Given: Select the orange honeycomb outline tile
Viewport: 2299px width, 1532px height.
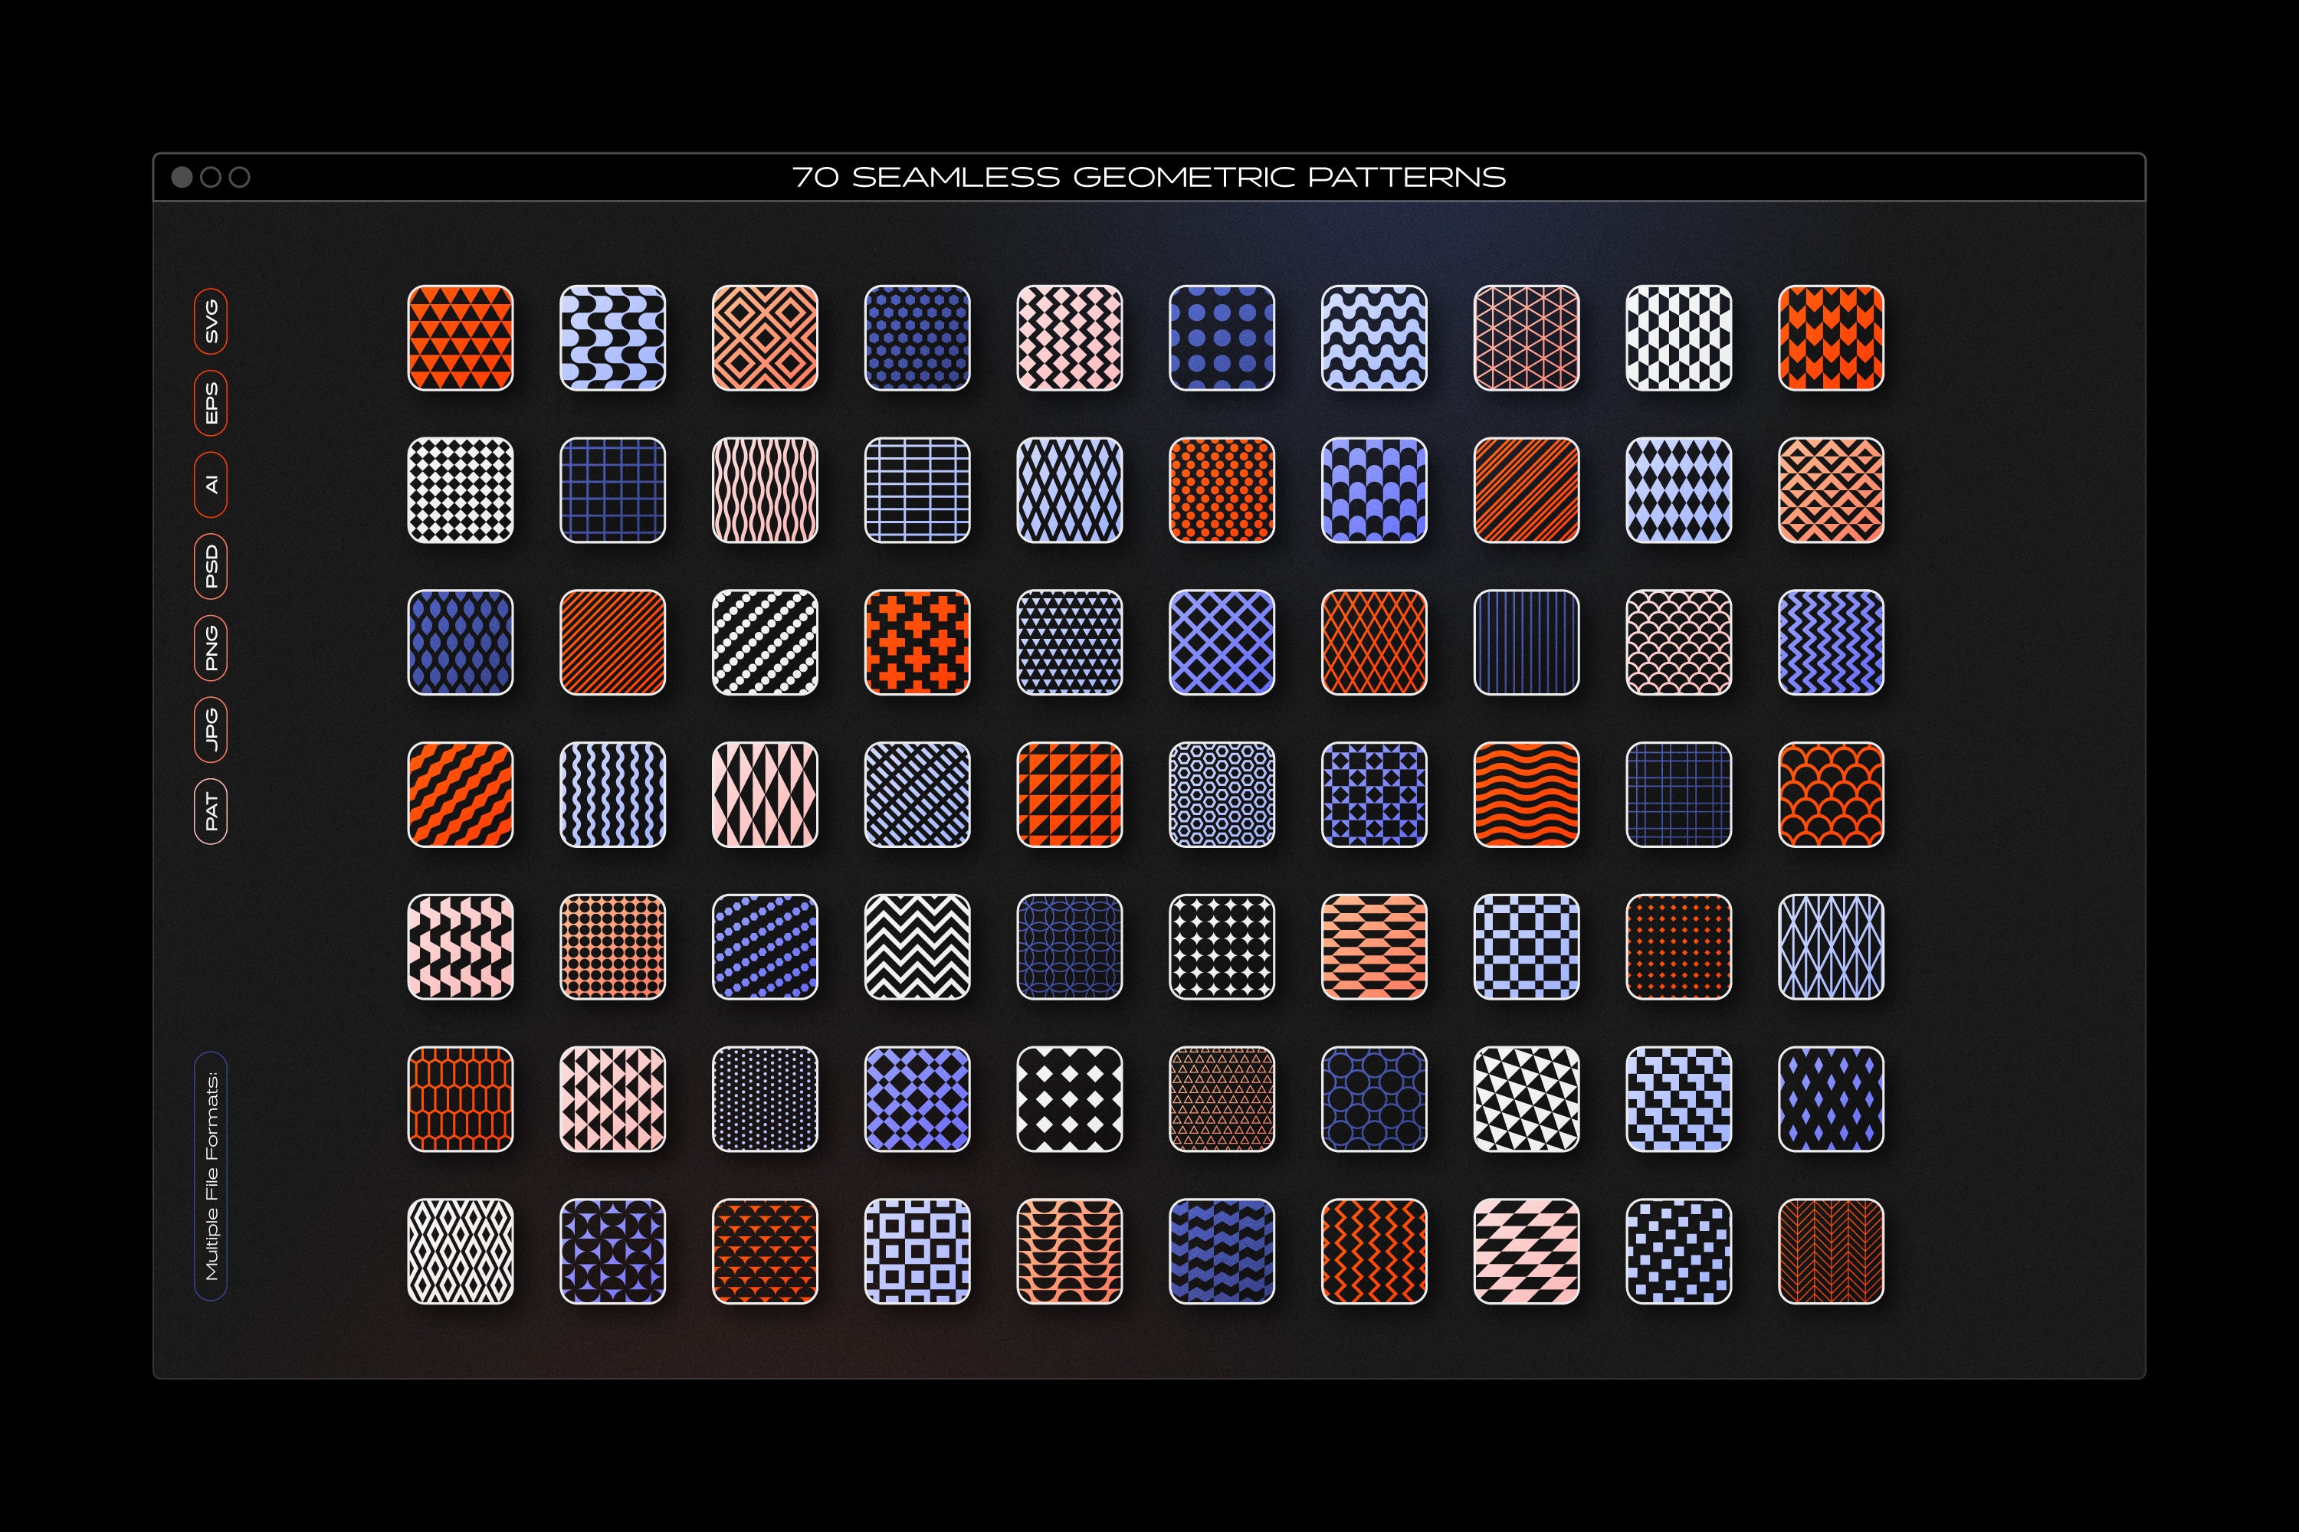Looking at the screenshot, I should [x=461, y=1099].
